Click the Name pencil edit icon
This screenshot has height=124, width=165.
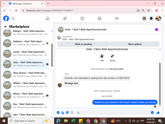tap(112, 56)
